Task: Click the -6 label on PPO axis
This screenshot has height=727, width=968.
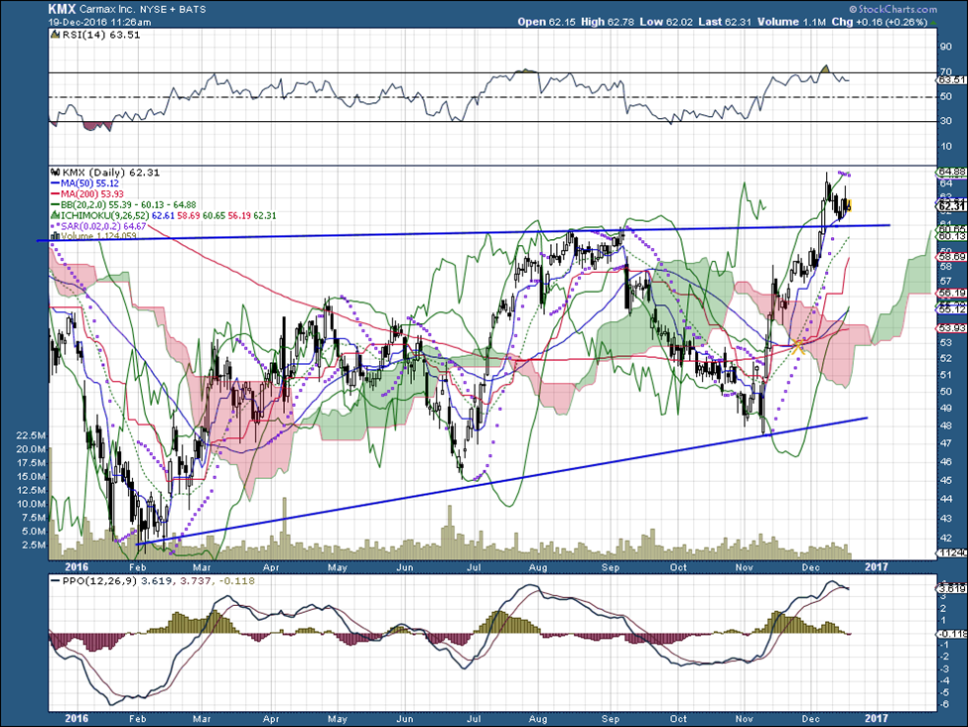Action: [944, 705]
